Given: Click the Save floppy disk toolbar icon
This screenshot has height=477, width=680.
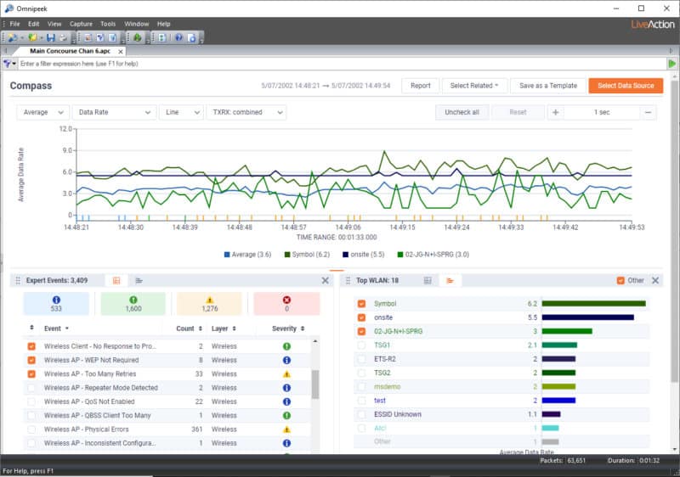Looking at the screenshot, I should click(51, 37).
